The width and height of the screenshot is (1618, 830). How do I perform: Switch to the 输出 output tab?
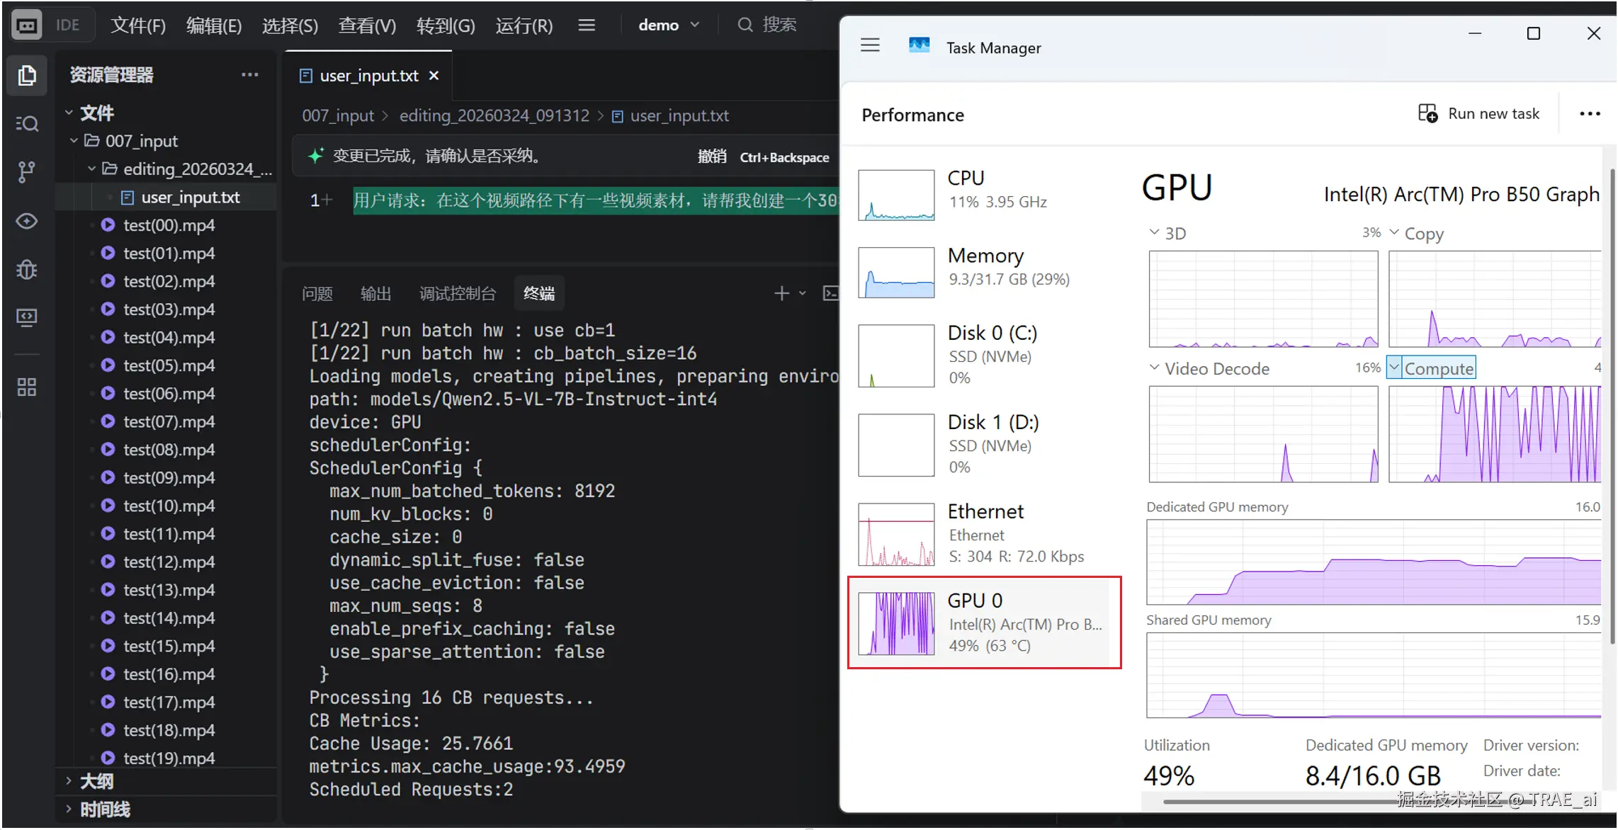click(375, 293)
